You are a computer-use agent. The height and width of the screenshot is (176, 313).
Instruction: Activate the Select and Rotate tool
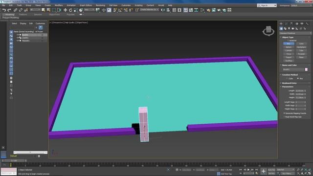coord(70,10)
